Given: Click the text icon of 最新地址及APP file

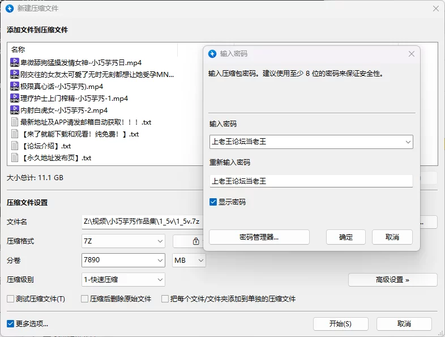Looking at the screenshot, I should pyautogui.click(x=15, y=122).
